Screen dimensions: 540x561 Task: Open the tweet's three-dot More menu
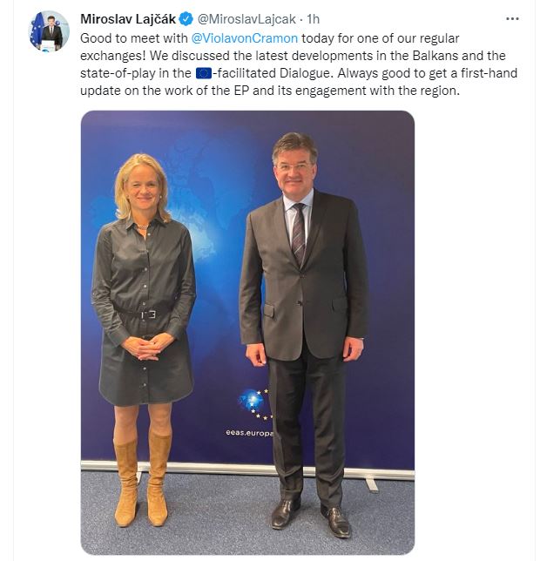[x=512, y=19]
